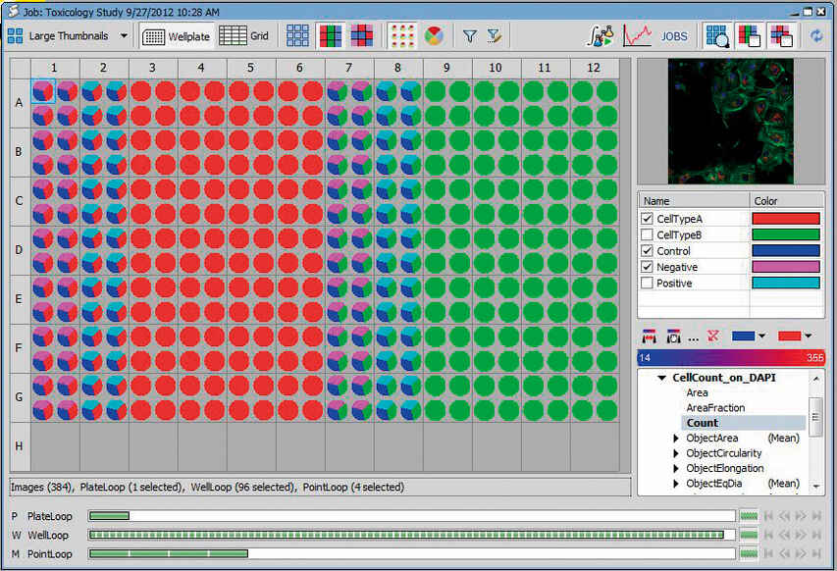Viewport: 837px width, 571px height.
Task: Click the filter with settings icon
Action: (x=494, y=35)
